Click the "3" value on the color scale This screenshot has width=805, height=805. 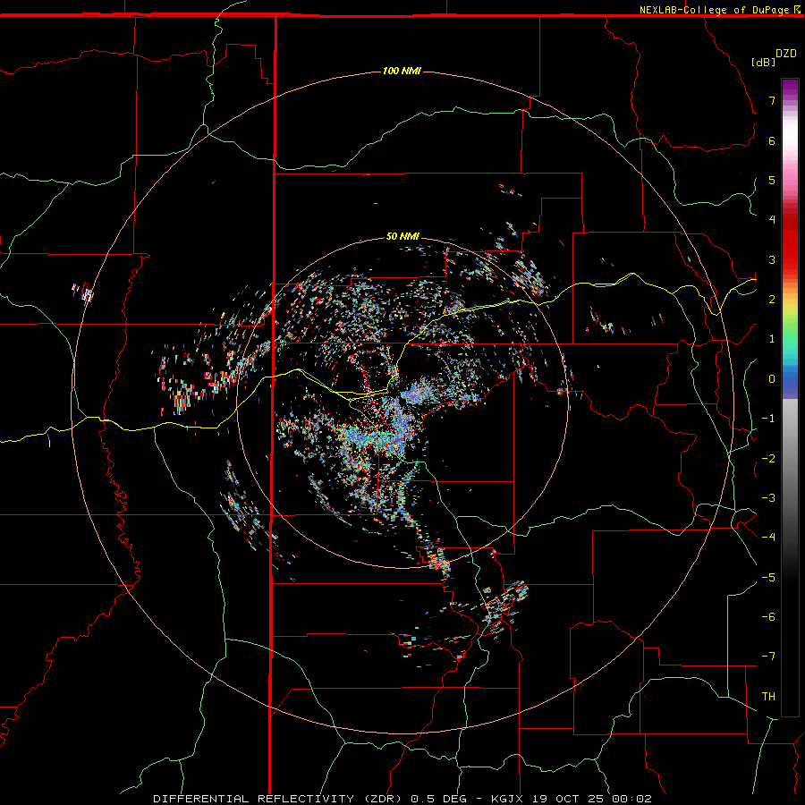[x=772, y=259]
